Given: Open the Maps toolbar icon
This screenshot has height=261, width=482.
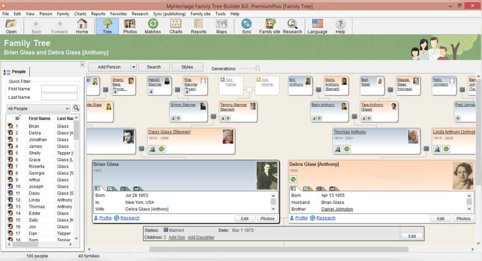Looking at the screenshot, I should coord(221,26).
